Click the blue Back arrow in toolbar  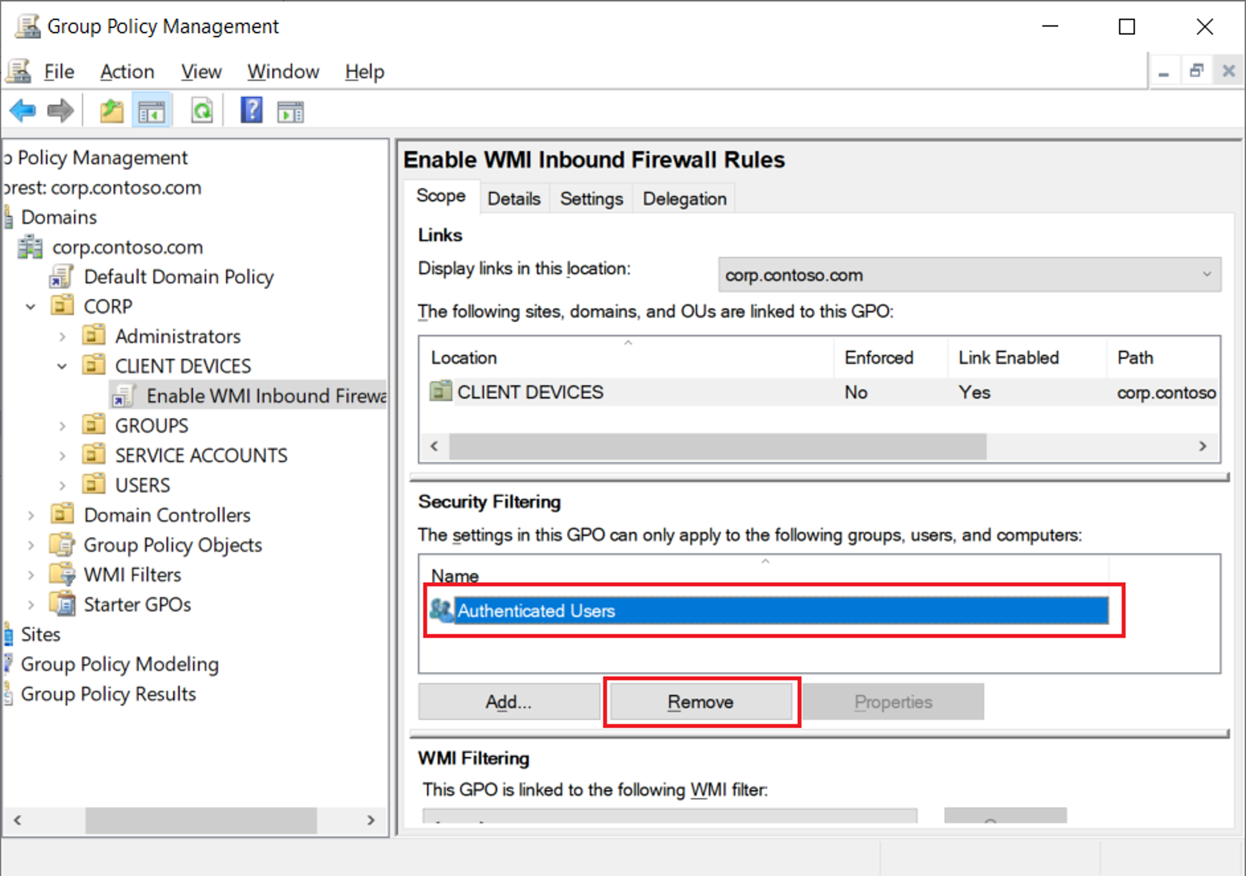click(x=23, y=111)
